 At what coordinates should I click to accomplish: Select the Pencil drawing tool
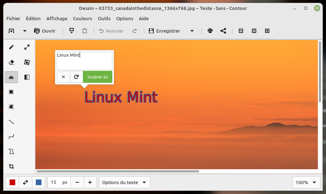tap(11, 47)
